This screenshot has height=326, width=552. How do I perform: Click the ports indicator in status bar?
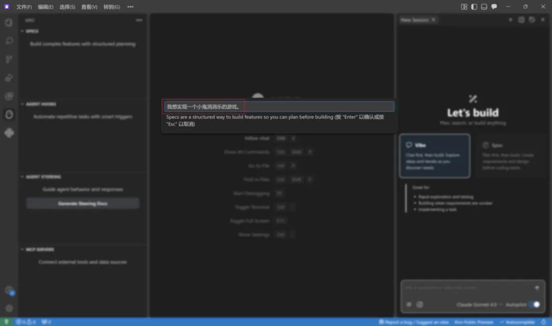[46, 322]
